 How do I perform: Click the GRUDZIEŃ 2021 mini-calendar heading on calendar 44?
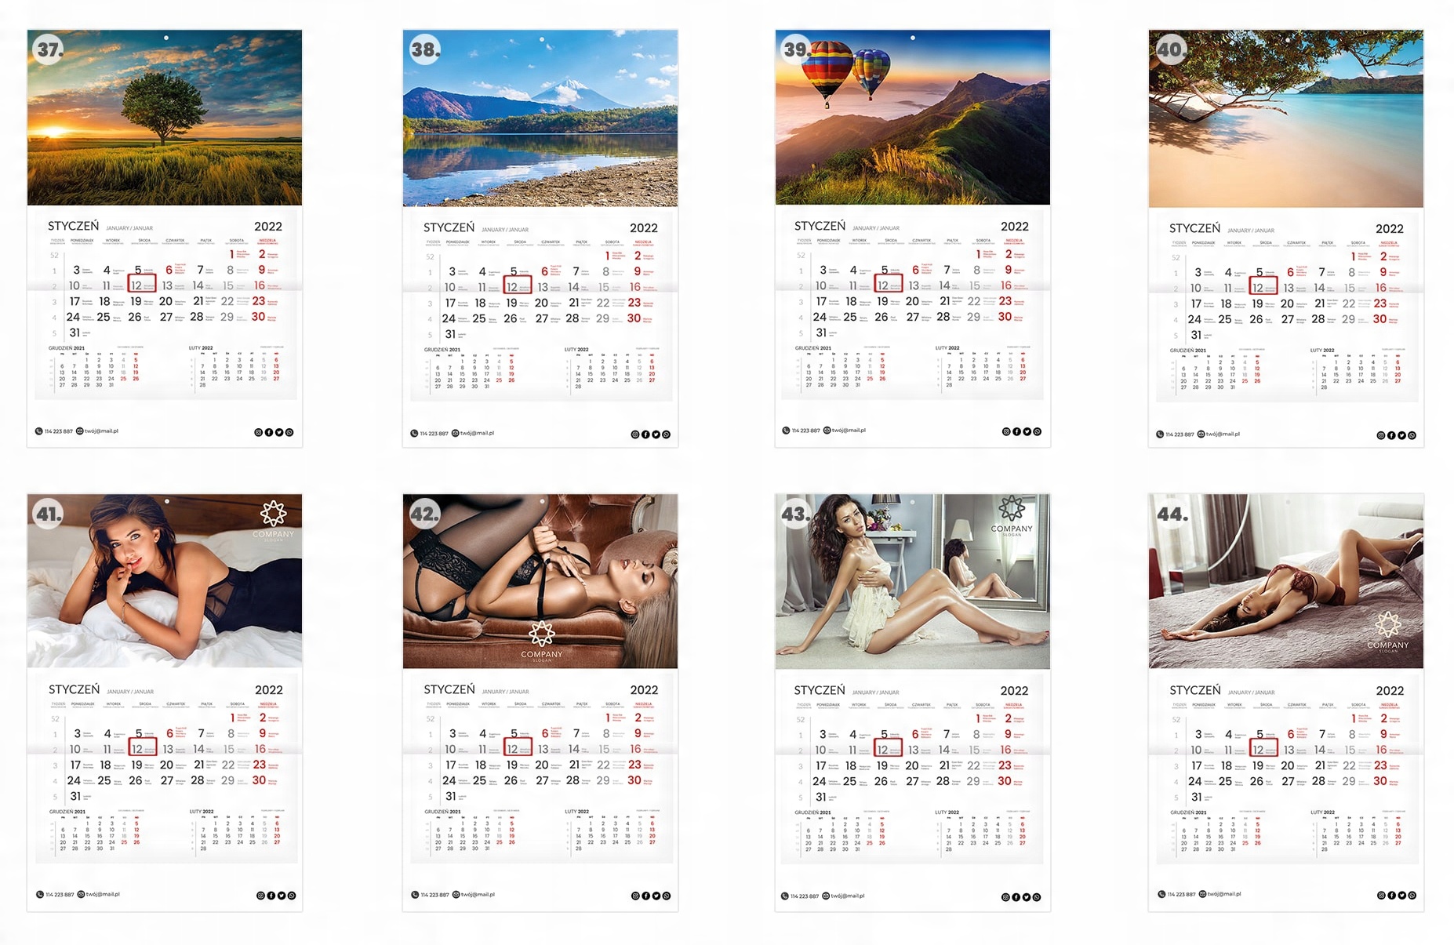click(1188, 812)
